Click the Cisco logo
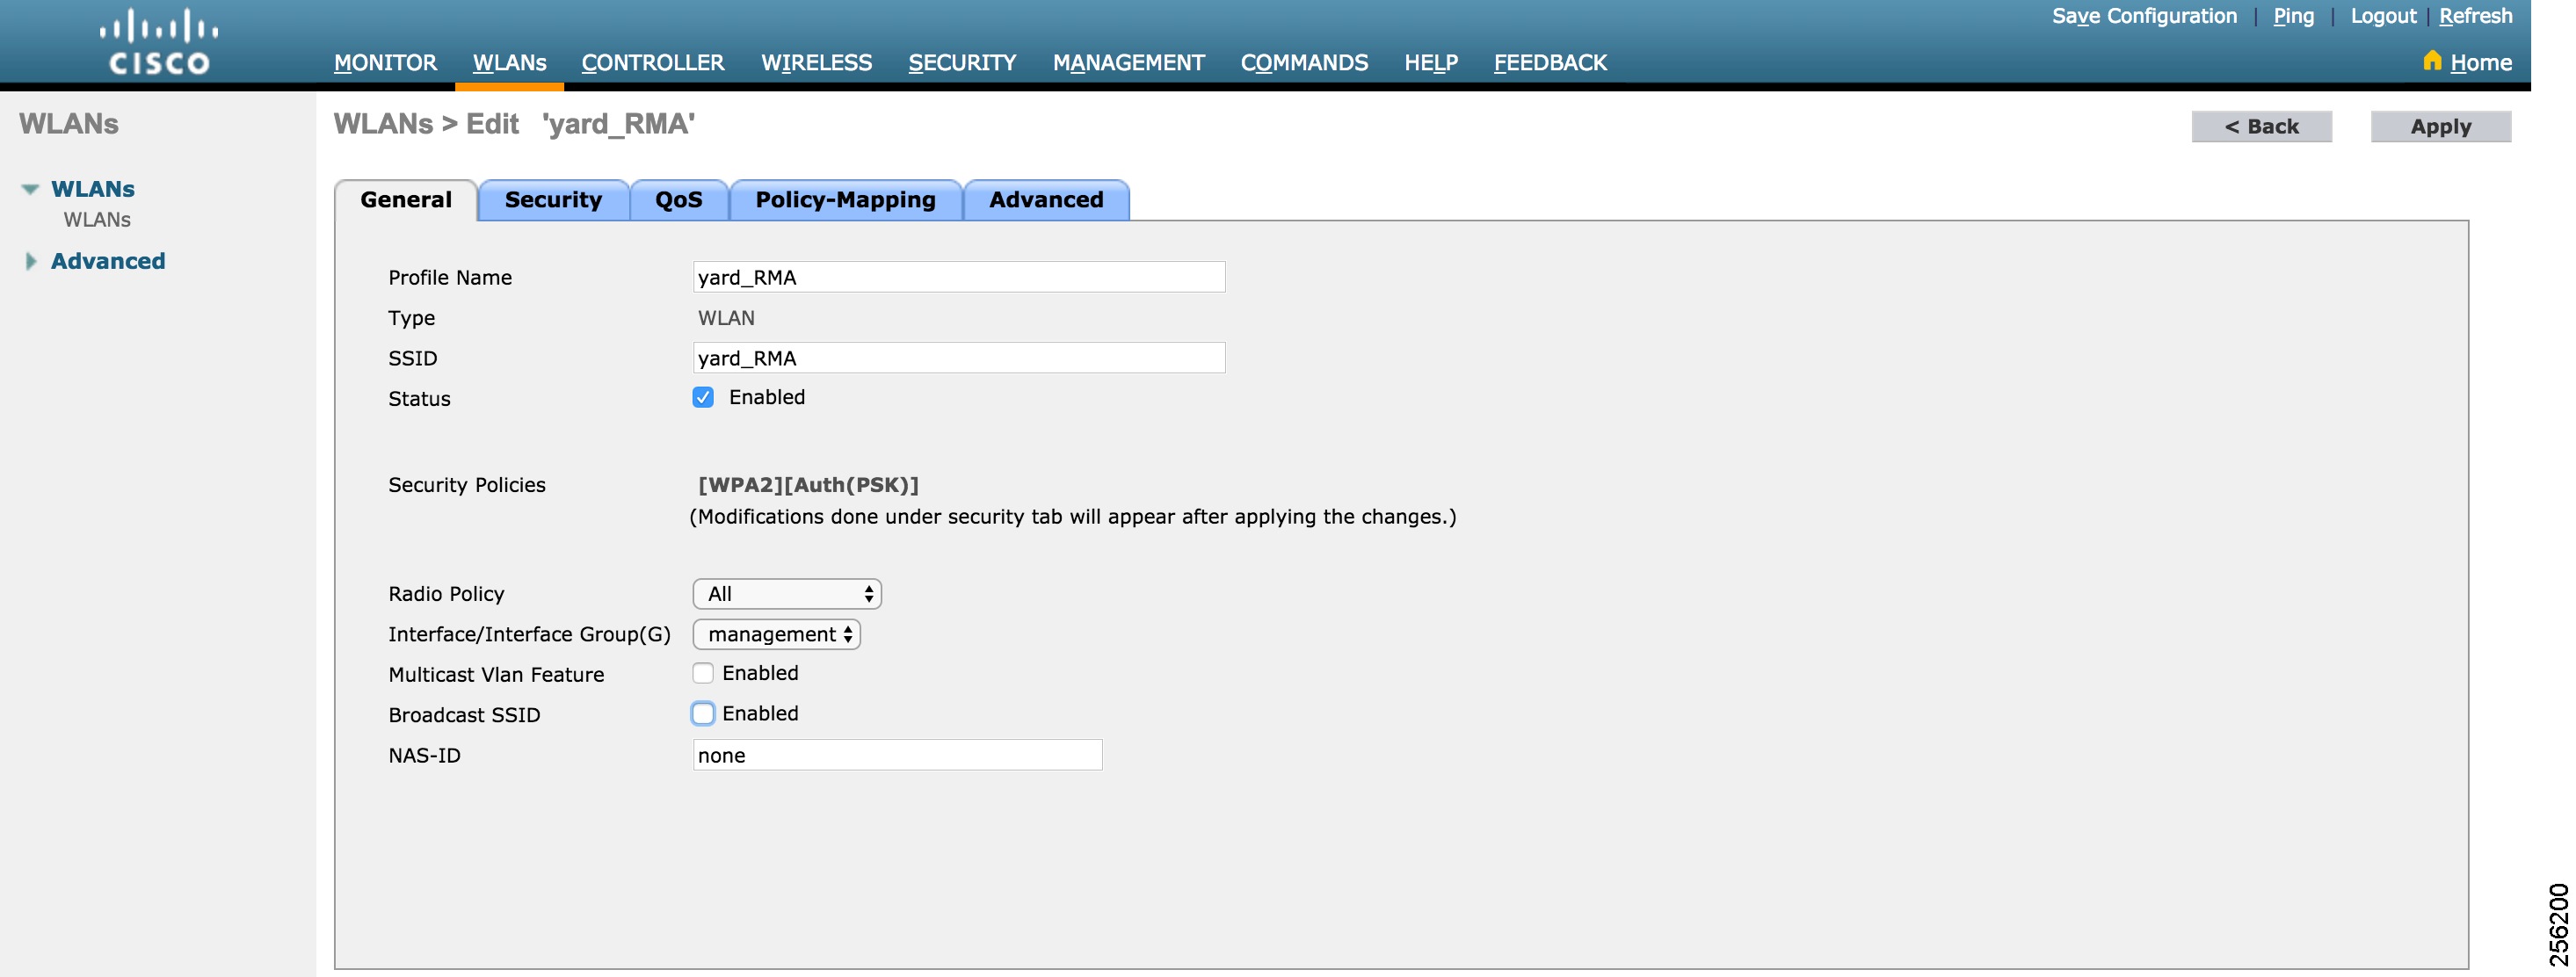 [x=159, y=42]
